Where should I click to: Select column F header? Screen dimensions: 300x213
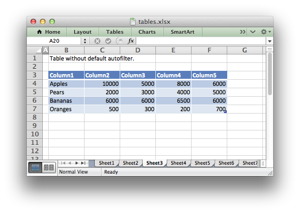[209, 50]
